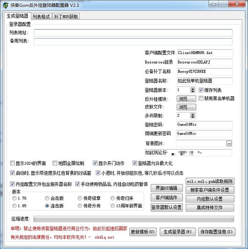The image size is (248, 249).
Task: Edit the 必备补丁名称 field
Action: tap(205, 71)
